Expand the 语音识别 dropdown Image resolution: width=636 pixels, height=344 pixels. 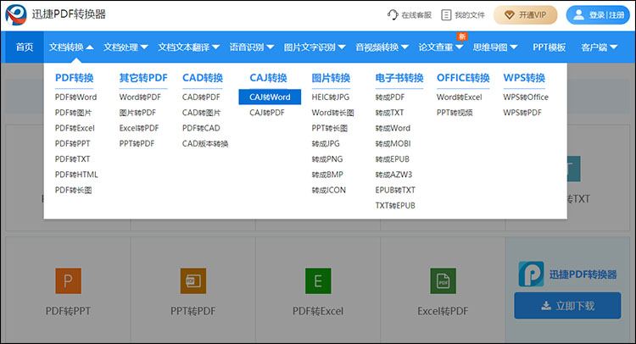(252, 47)
